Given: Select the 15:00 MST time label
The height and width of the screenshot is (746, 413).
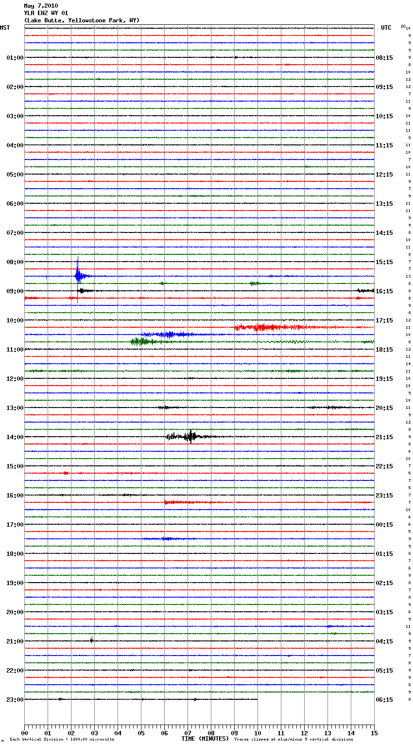Looking at the screenshot, I should click(15, 466).
